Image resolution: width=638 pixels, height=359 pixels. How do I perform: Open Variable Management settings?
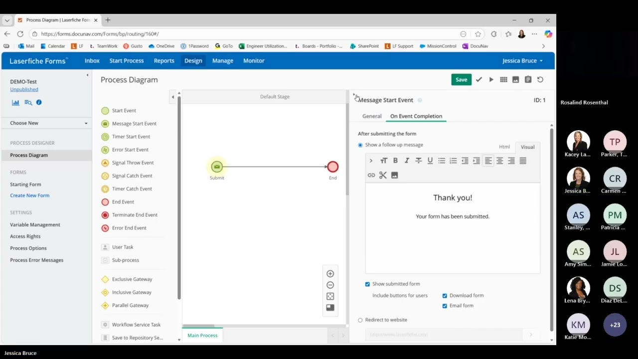click(x=35, y=225)
